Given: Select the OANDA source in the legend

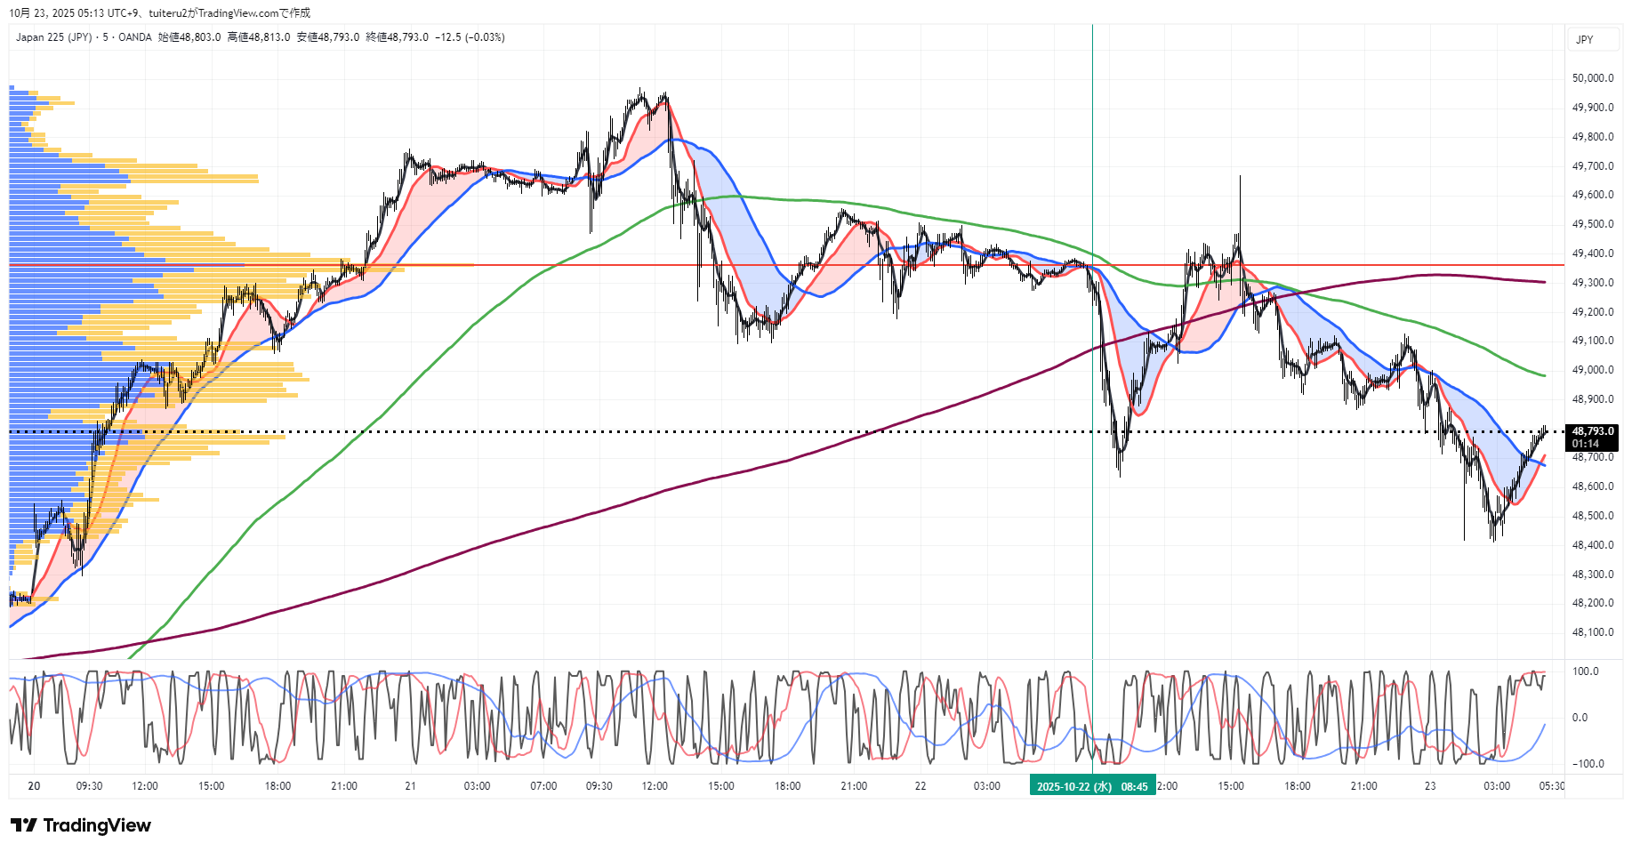Looking at the screenshot, I should (135, 37).
